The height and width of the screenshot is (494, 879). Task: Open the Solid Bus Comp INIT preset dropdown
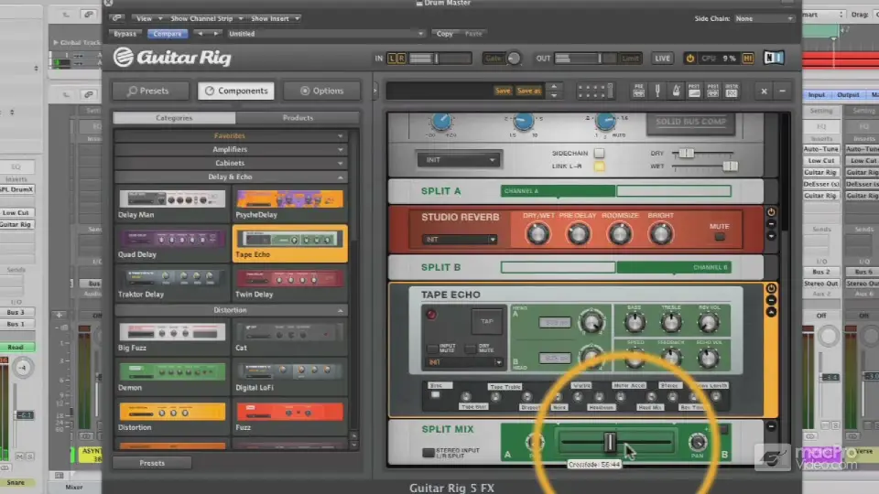click(x=459, y=159)
